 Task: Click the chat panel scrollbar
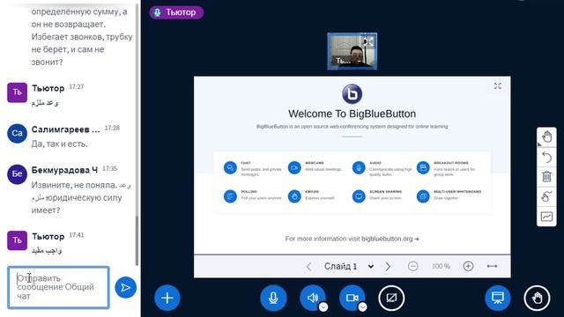pos(137,240)
